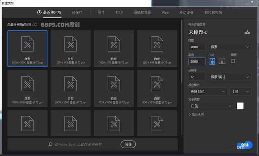Select landscape orientation icon
Screen dimensions: 259x156
point(222,61)
